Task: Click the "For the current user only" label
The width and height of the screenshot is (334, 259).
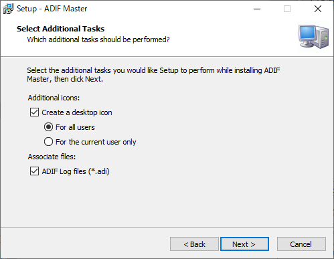Action: pyautogui.click(x=96, y=142)
